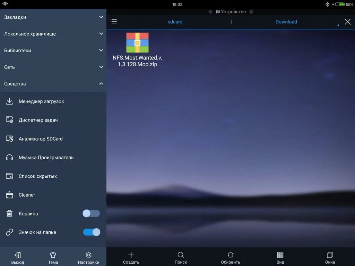The width and height of the screenshot is (355, 266).
Task: Click the 19:33 clock in status bar
Action: click(x=177, y=4)
